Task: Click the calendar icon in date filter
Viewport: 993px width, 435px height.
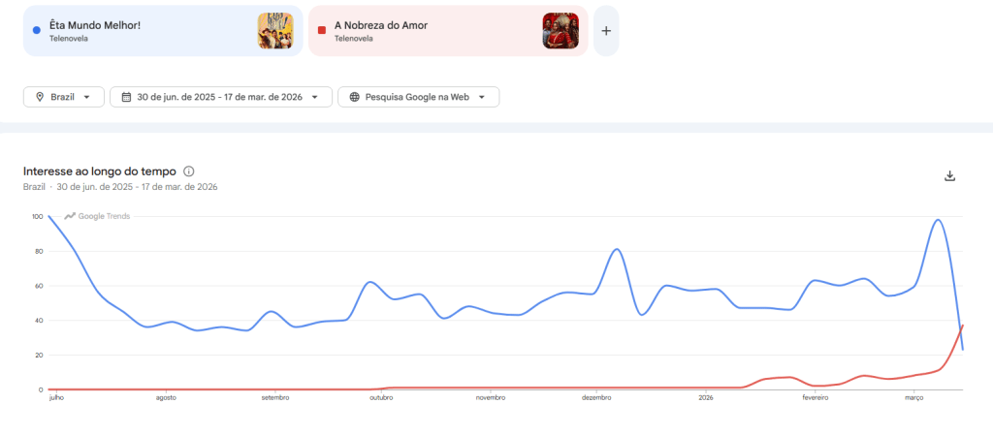Action: [126, 97]
